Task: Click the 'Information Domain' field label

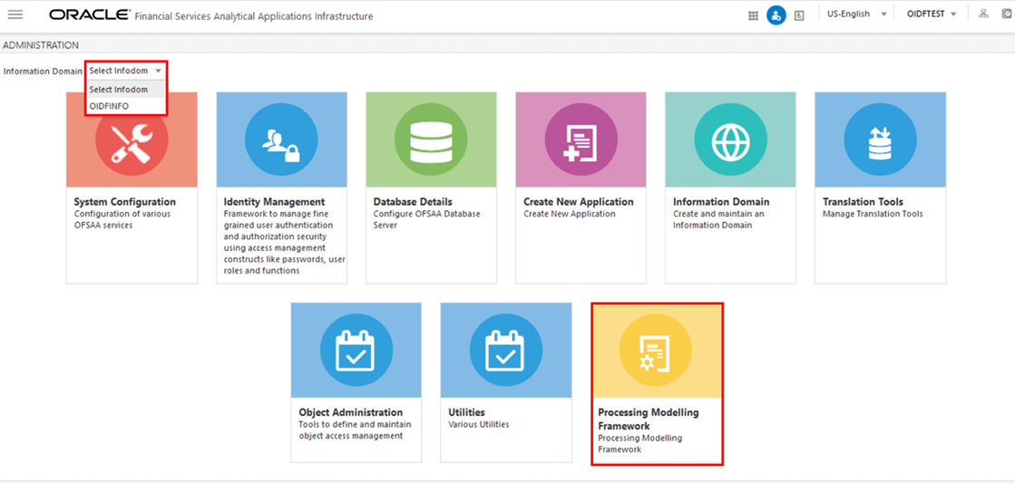Action: pyautogui.click(x=43, y=71)
